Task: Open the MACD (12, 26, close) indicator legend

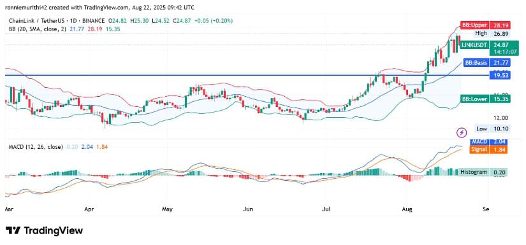Action: coord(34,146)
